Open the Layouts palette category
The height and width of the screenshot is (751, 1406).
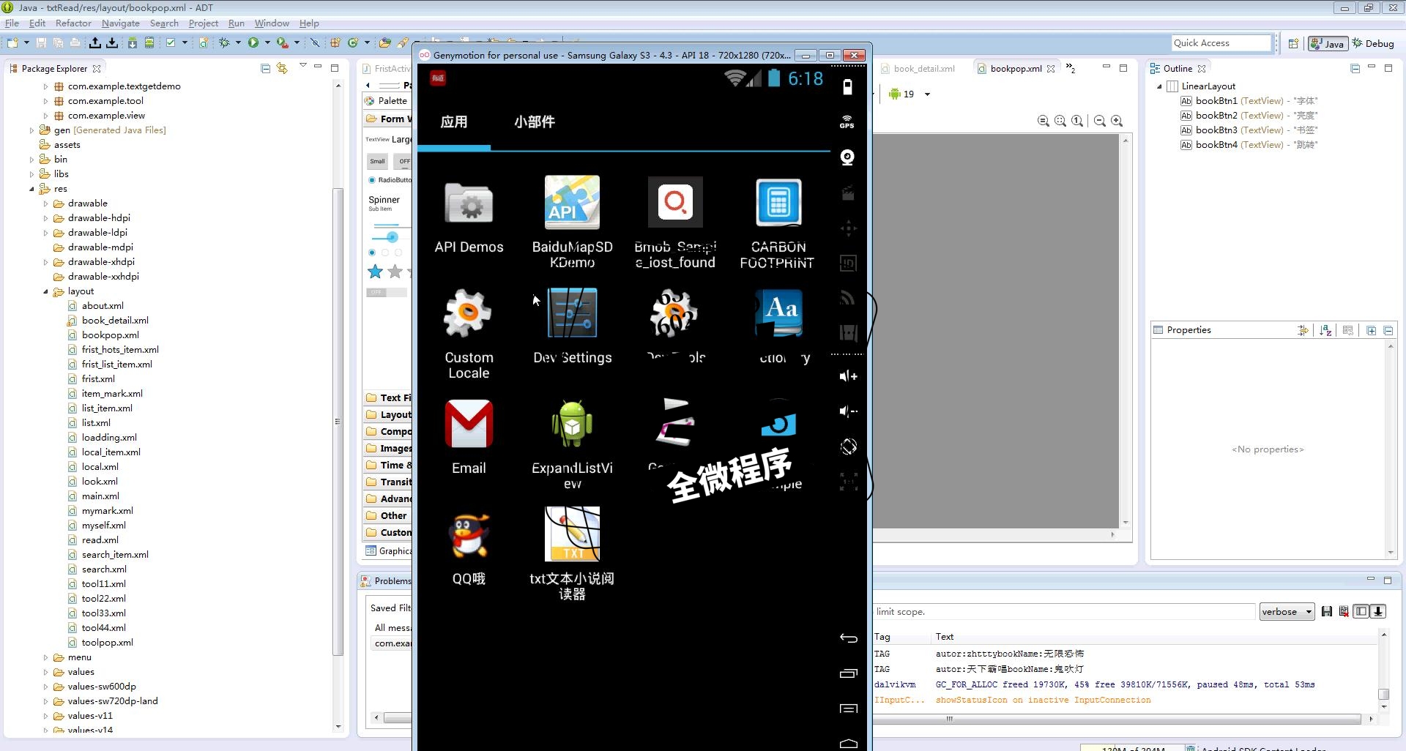point(388,414)
